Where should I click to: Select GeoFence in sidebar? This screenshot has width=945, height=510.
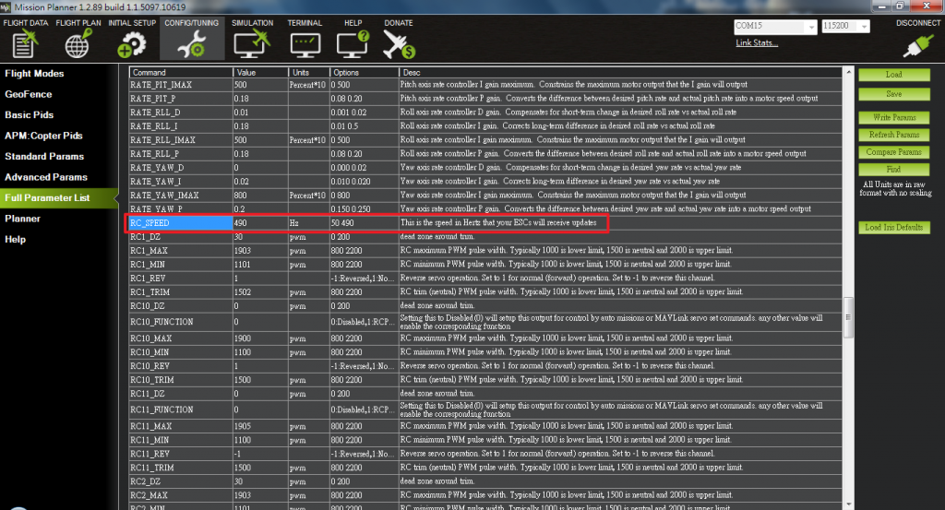point(29,94)
